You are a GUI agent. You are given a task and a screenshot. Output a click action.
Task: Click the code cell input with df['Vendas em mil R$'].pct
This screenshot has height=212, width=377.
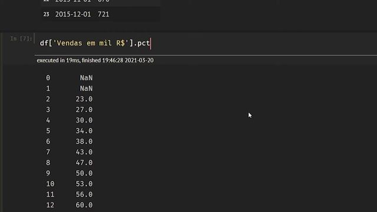tap(206, 43)
